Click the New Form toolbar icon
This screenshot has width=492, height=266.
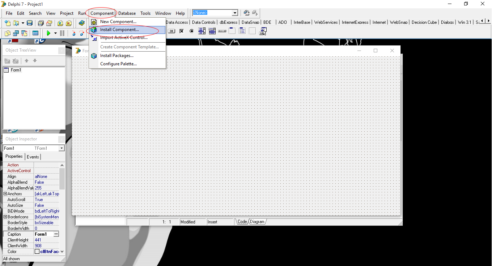[35, 33]
